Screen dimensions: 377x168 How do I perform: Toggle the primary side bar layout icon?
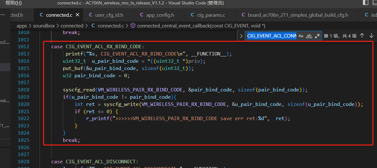tap(365, 3)
